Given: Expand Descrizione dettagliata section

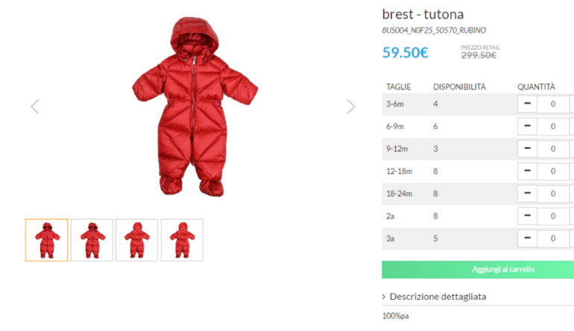Looking at the screenshot, I should pos(438,297).
